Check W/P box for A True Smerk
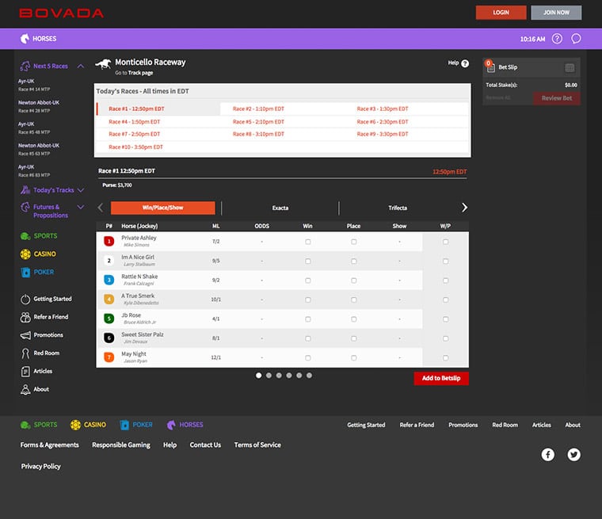 tap(445, 300)
